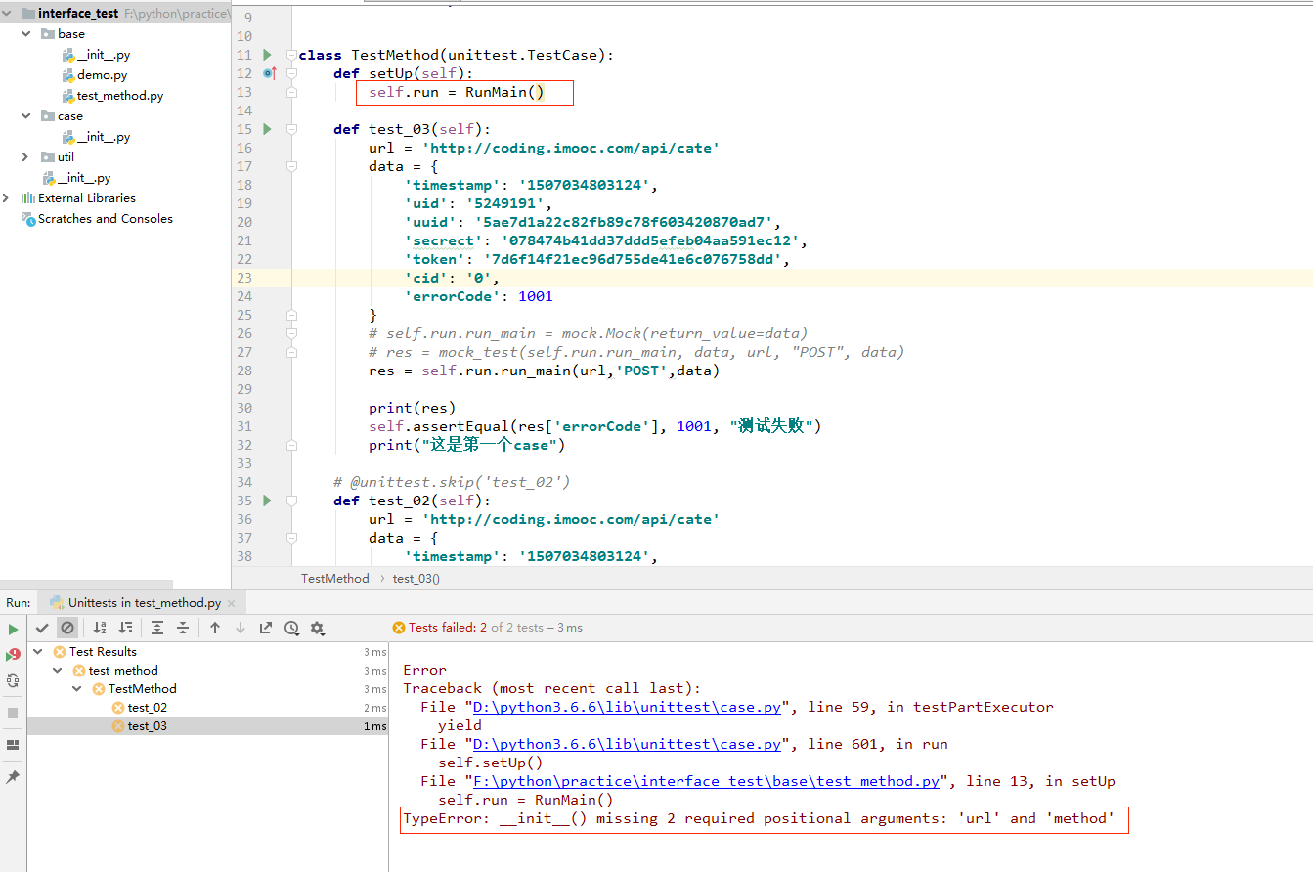Fold the test_02 method at line 35

point(291,501)
